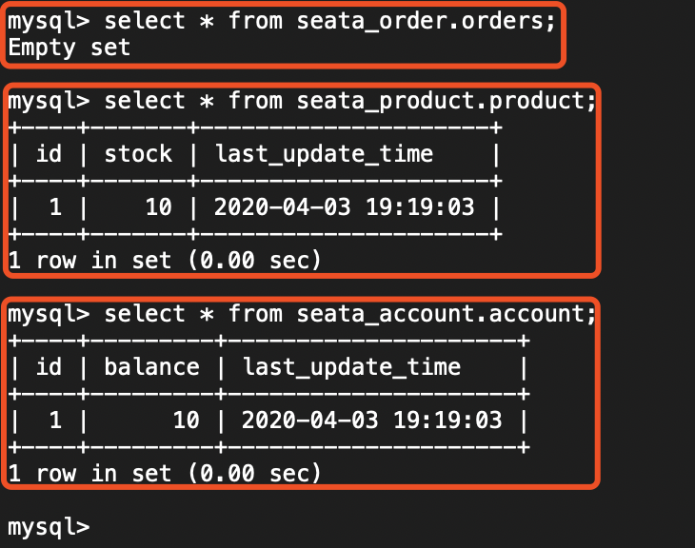This screenshot has height=548, width=695.
Task: Click product table last_update_time header
Action: (324, 153)
